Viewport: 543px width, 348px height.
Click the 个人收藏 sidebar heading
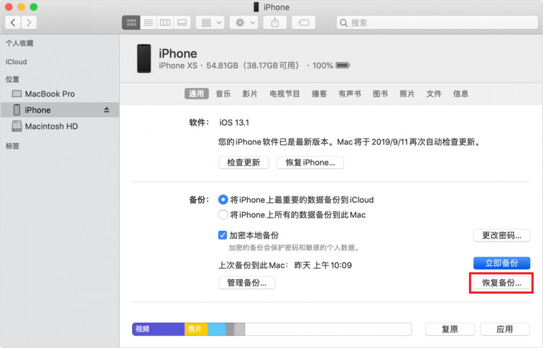(19, 43)
